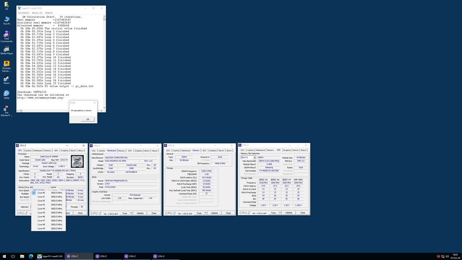Launch Steam from the desktop
This screenshot has height=260, width=462.
(6, 80)
